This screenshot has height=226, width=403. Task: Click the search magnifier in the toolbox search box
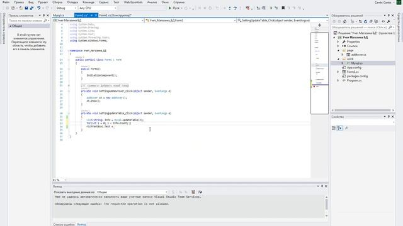click(x=45, y=21)
